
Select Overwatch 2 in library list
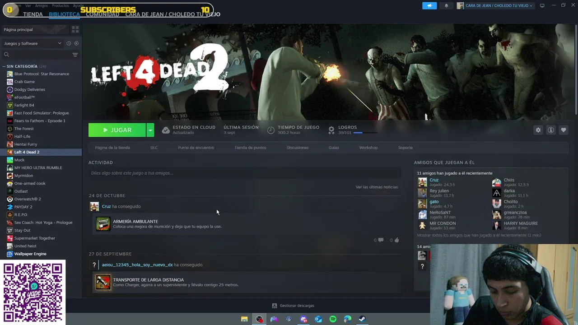click(x=41, y=199)
